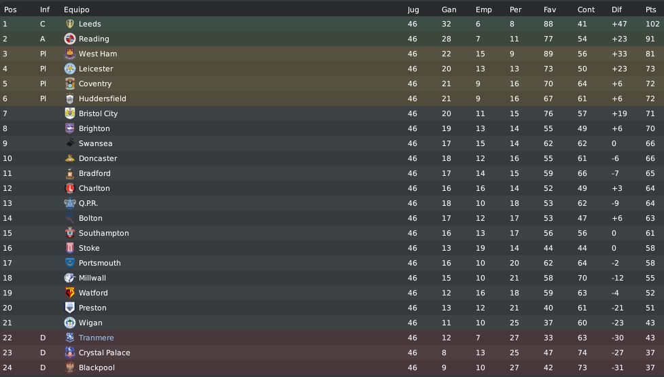Select the Blackpool row in last place
This screenshot has width=664, height=377.
coord(332,367)
